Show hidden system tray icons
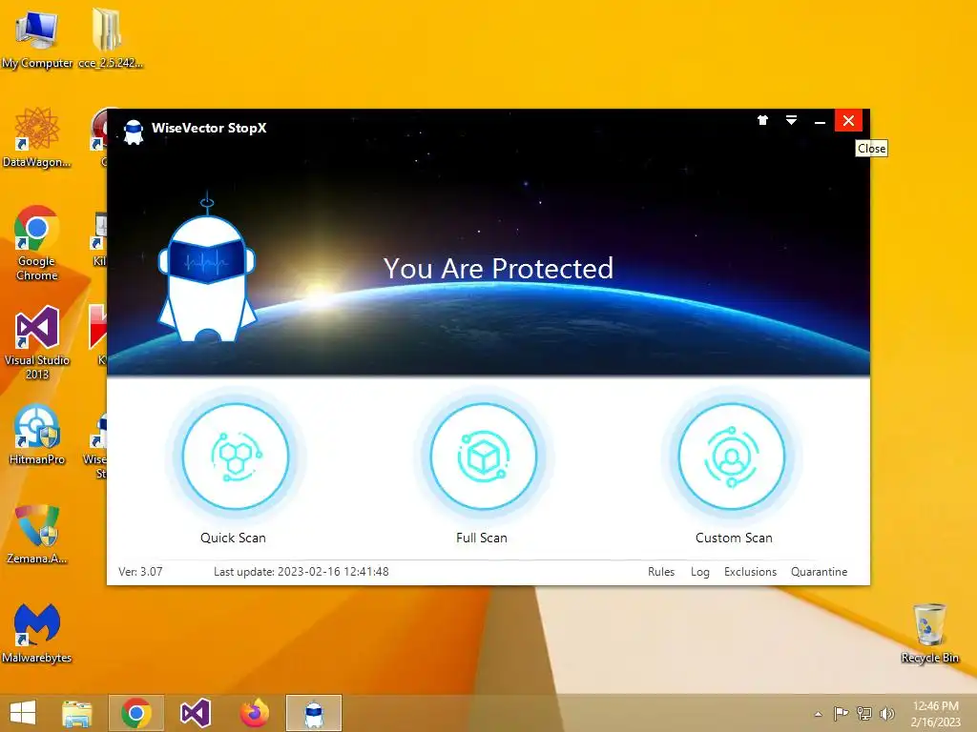This screenshot has height=732, width=977. [x=818, y=714]
